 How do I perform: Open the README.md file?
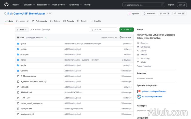[26, 92]
